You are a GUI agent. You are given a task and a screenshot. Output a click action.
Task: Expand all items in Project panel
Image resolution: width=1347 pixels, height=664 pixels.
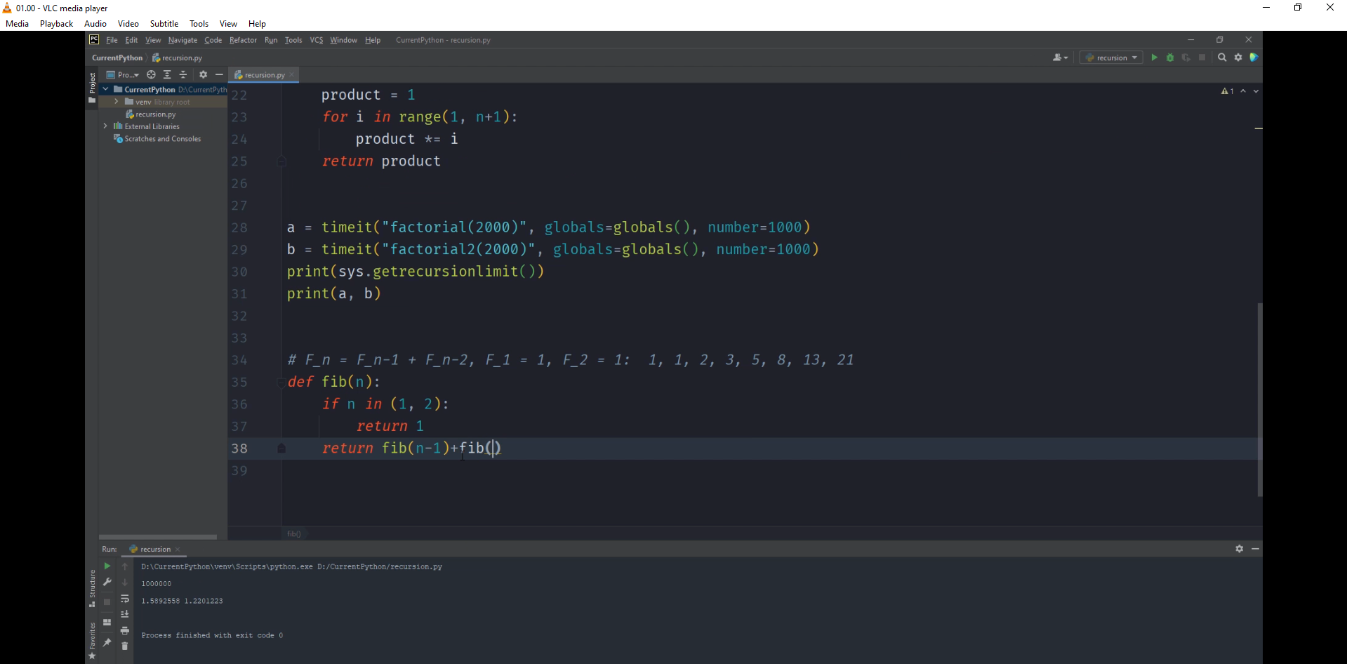coord(167,74)
